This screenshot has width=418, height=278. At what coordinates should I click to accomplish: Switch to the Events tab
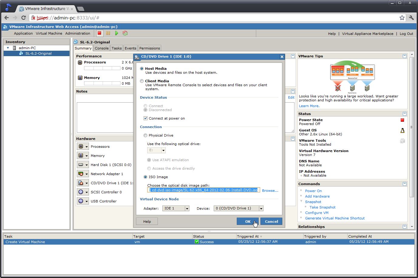point(131,48)
